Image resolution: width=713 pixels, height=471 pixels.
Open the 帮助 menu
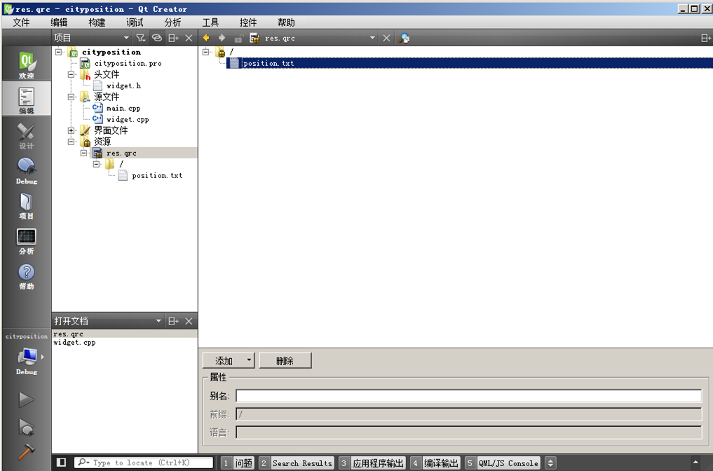click(286, 22)
